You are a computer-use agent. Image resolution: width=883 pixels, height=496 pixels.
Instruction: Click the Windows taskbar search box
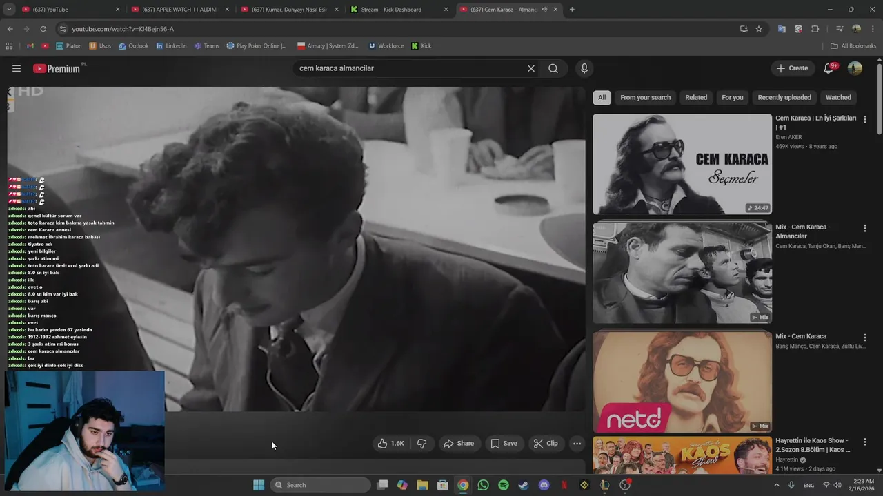click(x=321, y=485)
